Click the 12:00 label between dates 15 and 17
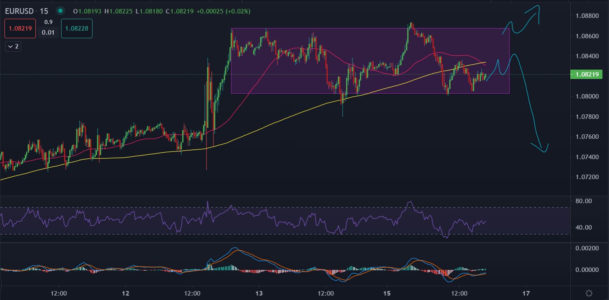Screen dimensions: 609x300 [459, 293]
